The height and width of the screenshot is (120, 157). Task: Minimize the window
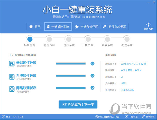149,3
